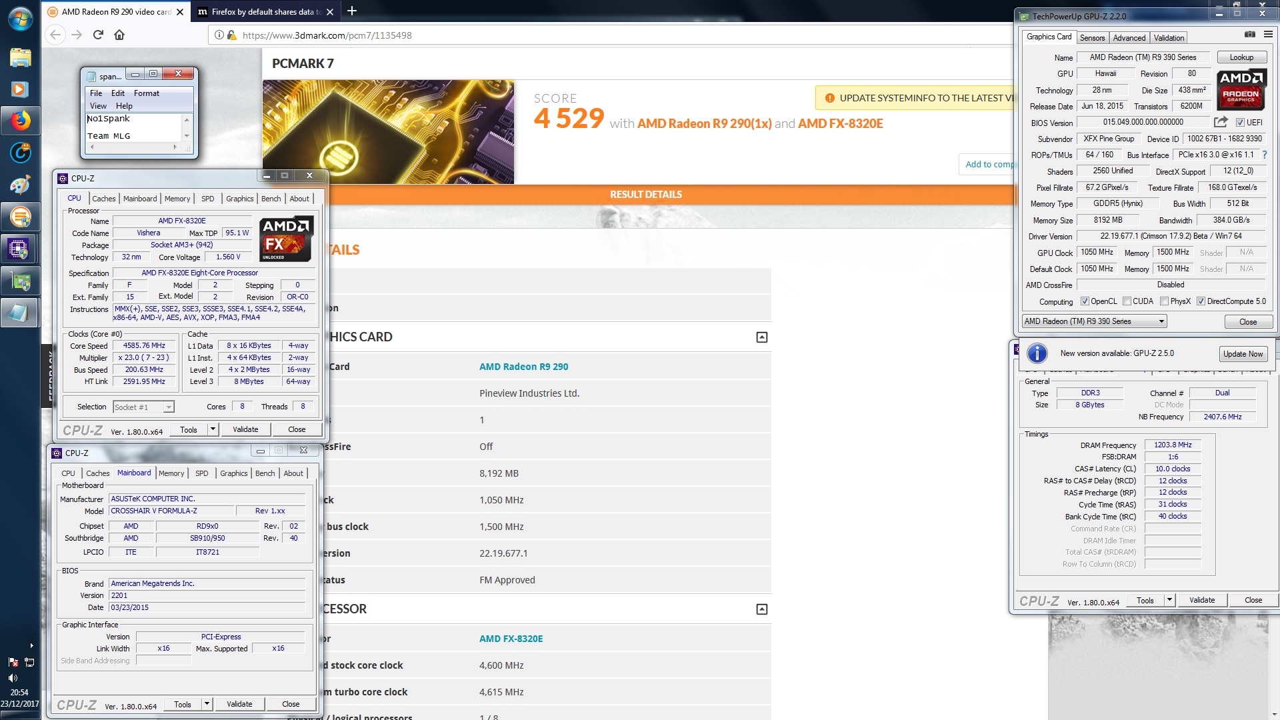This screenshot has width=1280, height=720.
Task: Click the Bus Interface question mark
Action: [1264, 155]
